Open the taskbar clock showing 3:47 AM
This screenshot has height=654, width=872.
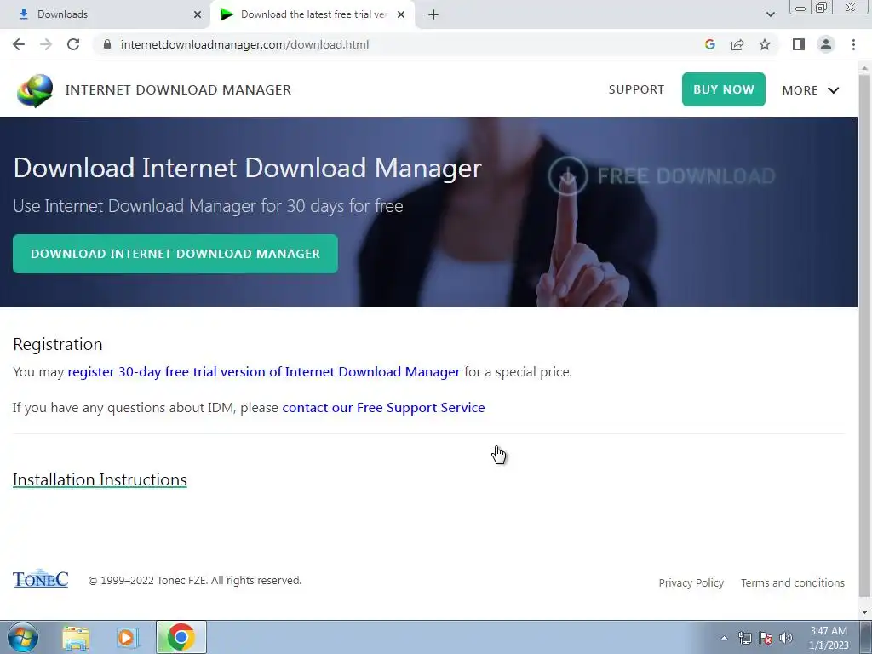829,638
